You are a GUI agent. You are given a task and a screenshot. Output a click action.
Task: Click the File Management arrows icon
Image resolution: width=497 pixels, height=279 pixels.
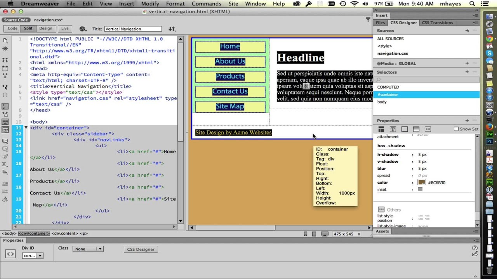click(x=172, y=29)
